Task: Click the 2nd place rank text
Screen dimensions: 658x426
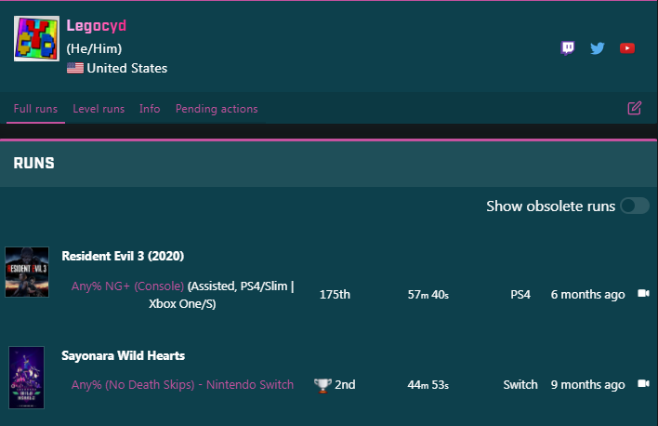Action: (x=345, y=385)
